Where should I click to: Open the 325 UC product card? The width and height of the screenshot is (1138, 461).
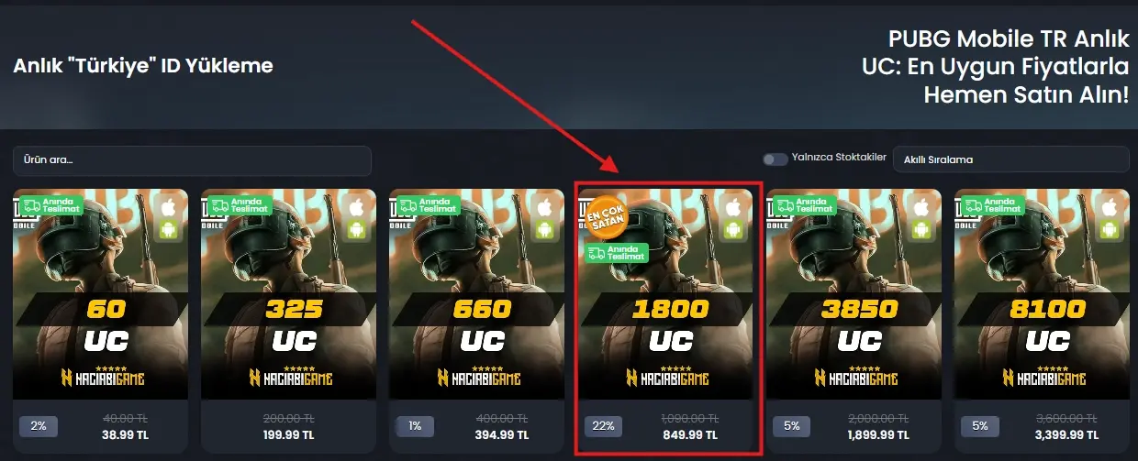[289, 320]
